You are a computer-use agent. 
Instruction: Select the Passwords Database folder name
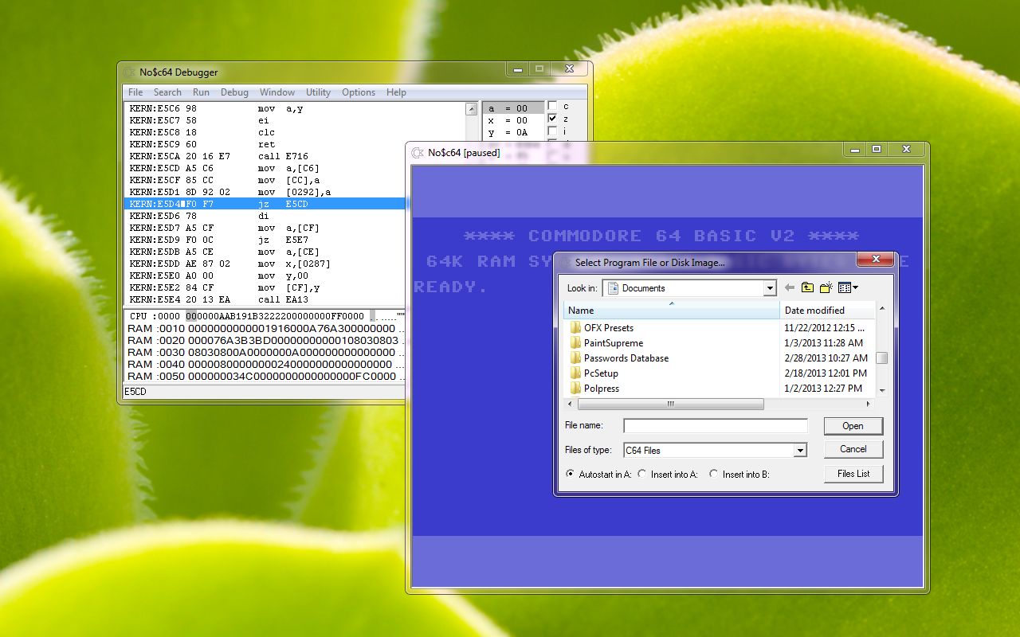point(626,358)
